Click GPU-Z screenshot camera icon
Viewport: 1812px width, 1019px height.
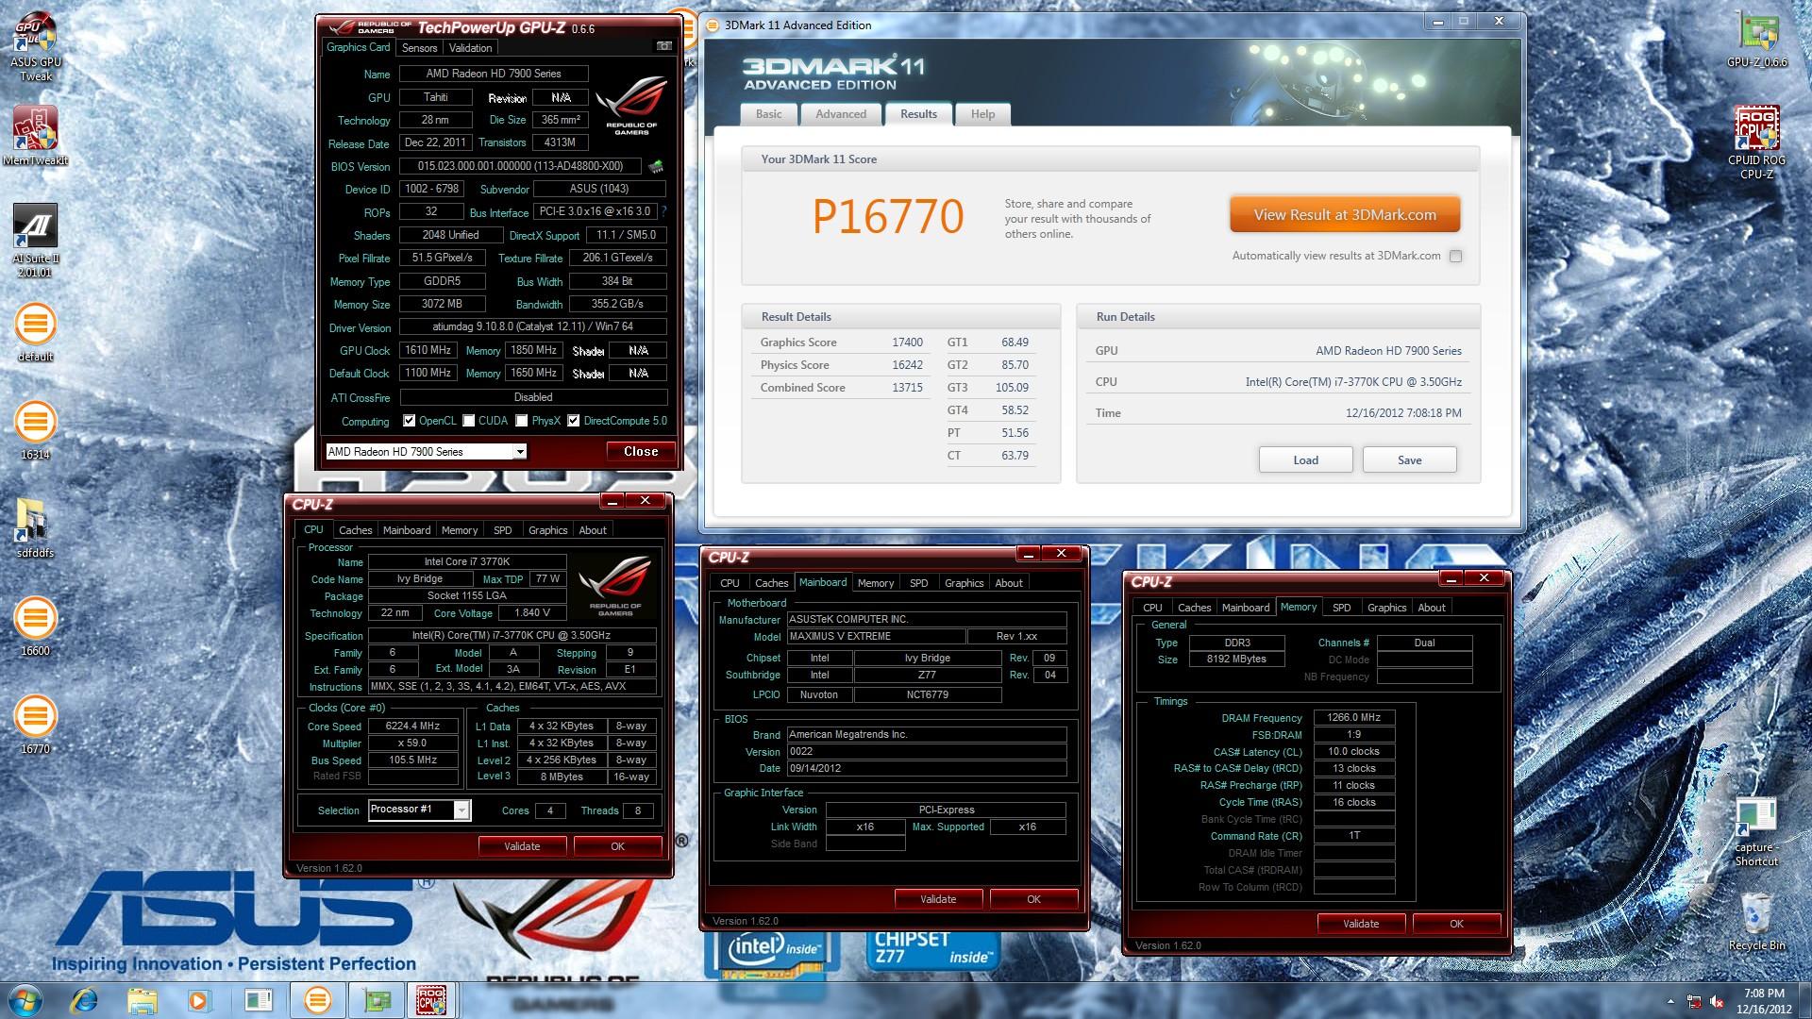(x=664, y=45)
